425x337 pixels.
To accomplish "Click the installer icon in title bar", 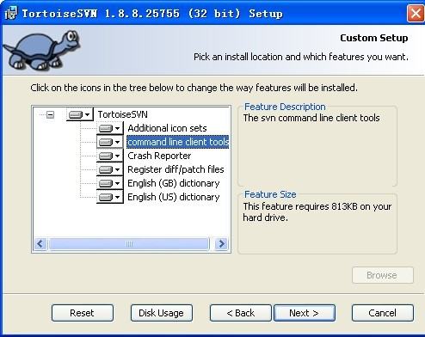I will 11,13.
